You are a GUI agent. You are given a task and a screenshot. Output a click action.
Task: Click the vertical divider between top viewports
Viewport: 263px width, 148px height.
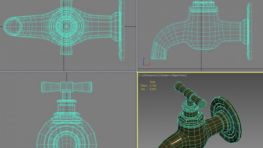click(x=137, y=36)
